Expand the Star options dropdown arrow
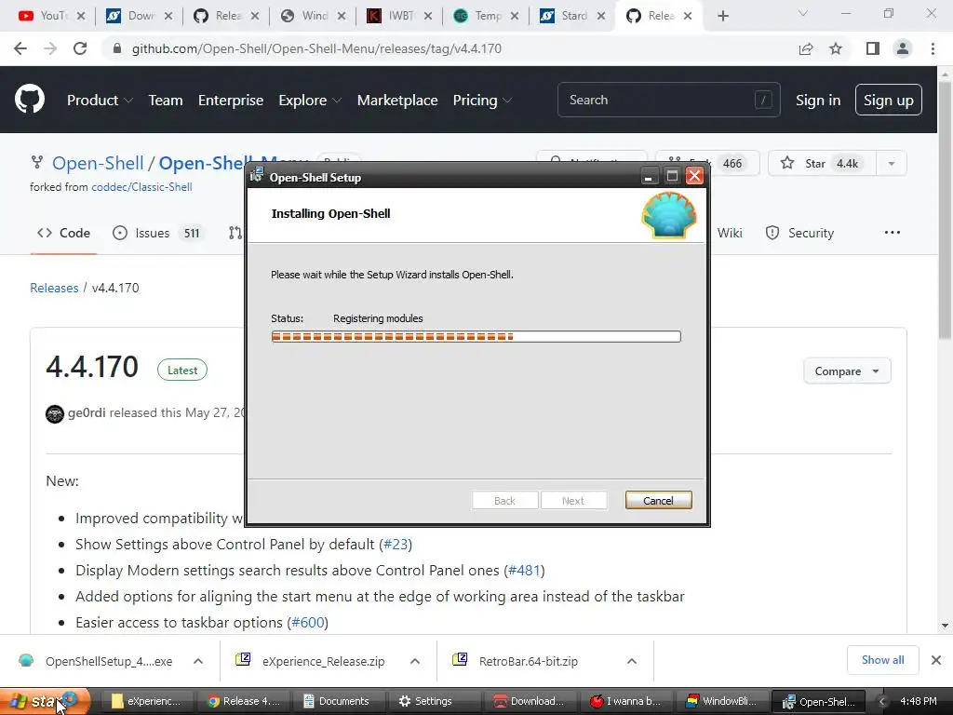Image resolution: width=953 pixels, height=715 pixels. [x=891, y=163]
